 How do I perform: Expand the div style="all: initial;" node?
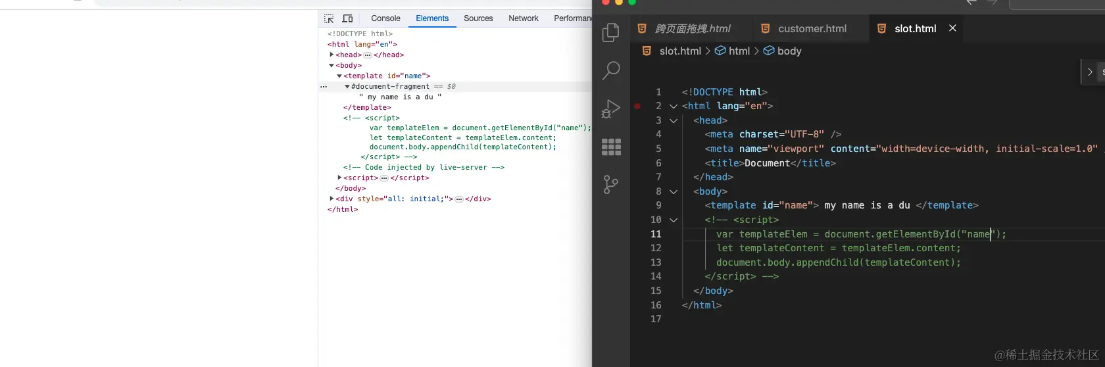click(x=331, y=199)
